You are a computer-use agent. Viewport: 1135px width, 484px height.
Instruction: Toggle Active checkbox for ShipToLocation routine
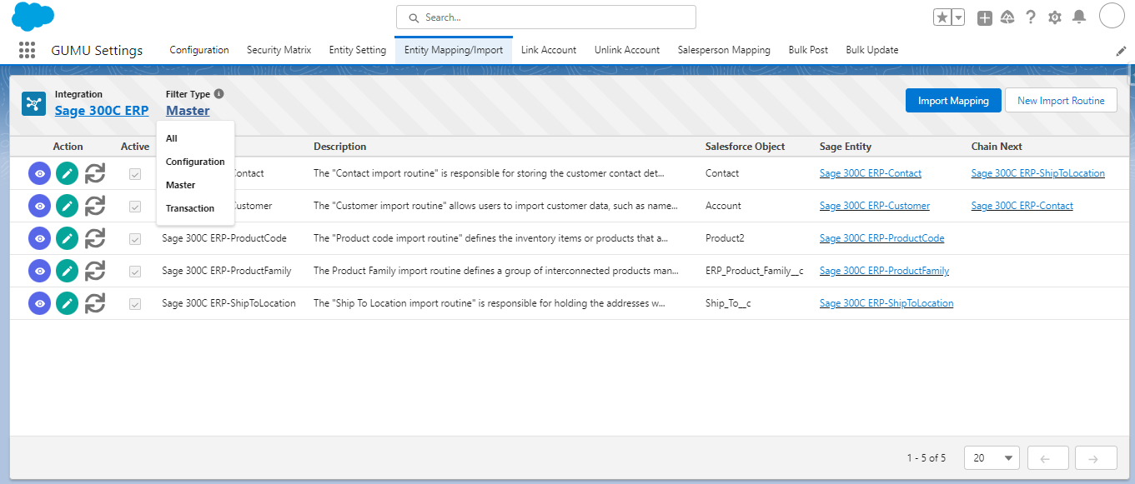(134, 304)
